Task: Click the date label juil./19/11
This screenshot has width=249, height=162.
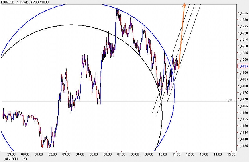Action: click(x=11, y=159)
